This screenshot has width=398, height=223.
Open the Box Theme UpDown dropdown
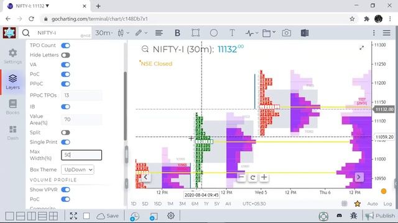point(78,170)
